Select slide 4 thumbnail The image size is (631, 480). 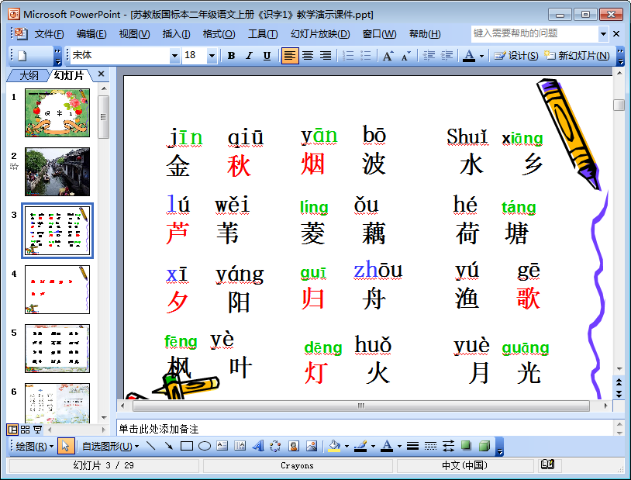click(57, 289)
